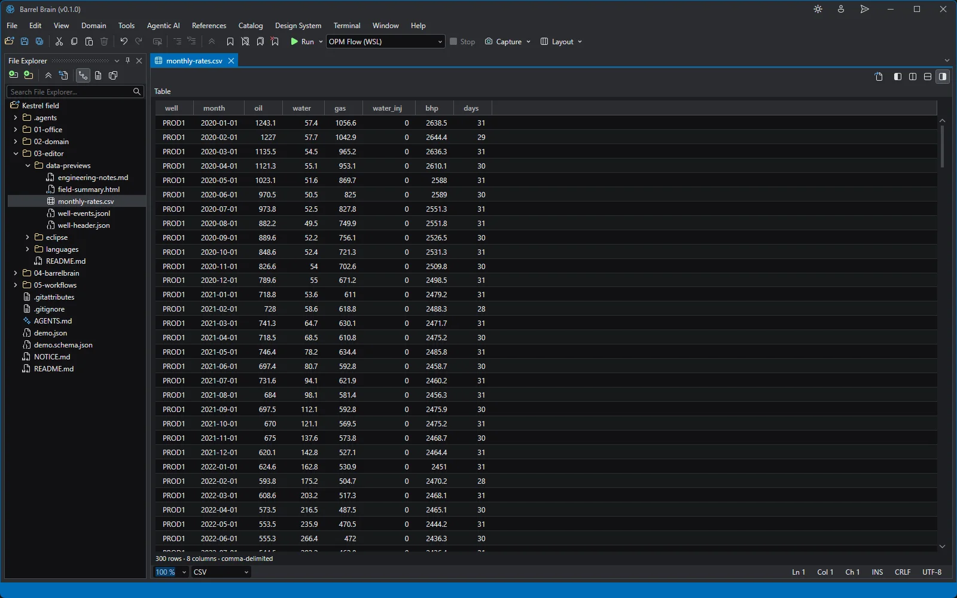Switch to the horizontal split view toggle
Viewport: 957px width, 598px height.
[928, 77]
